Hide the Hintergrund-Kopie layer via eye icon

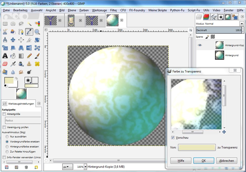pyautogui.click(x=200, y=45)
